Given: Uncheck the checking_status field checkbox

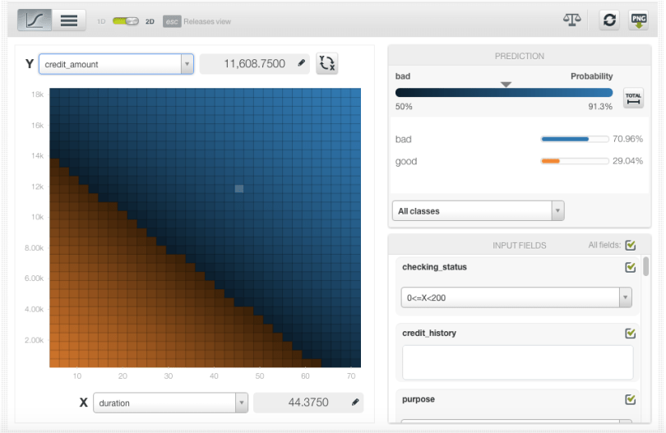Looking at the screenshot, I should point(631,267).
